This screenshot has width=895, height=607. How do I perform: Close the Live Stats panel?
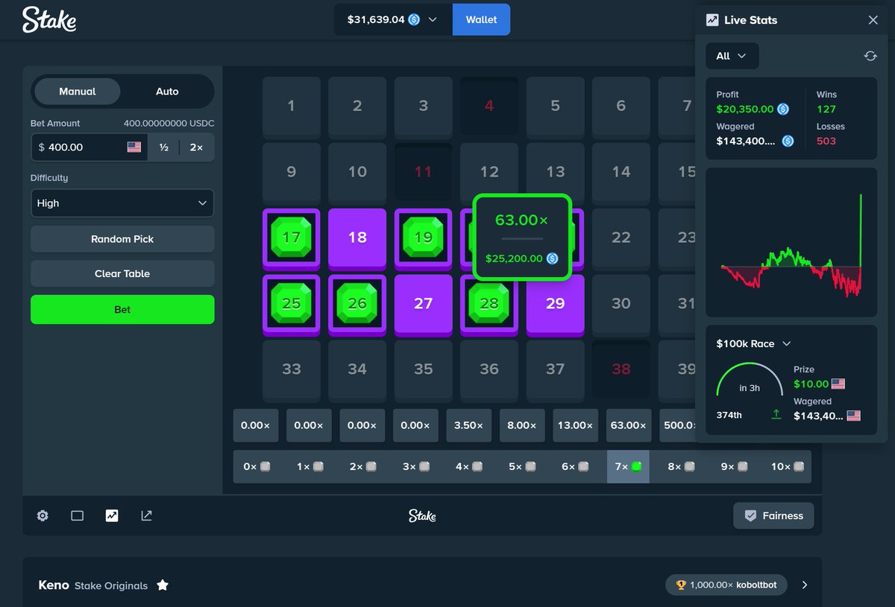[x=873, y=20]
